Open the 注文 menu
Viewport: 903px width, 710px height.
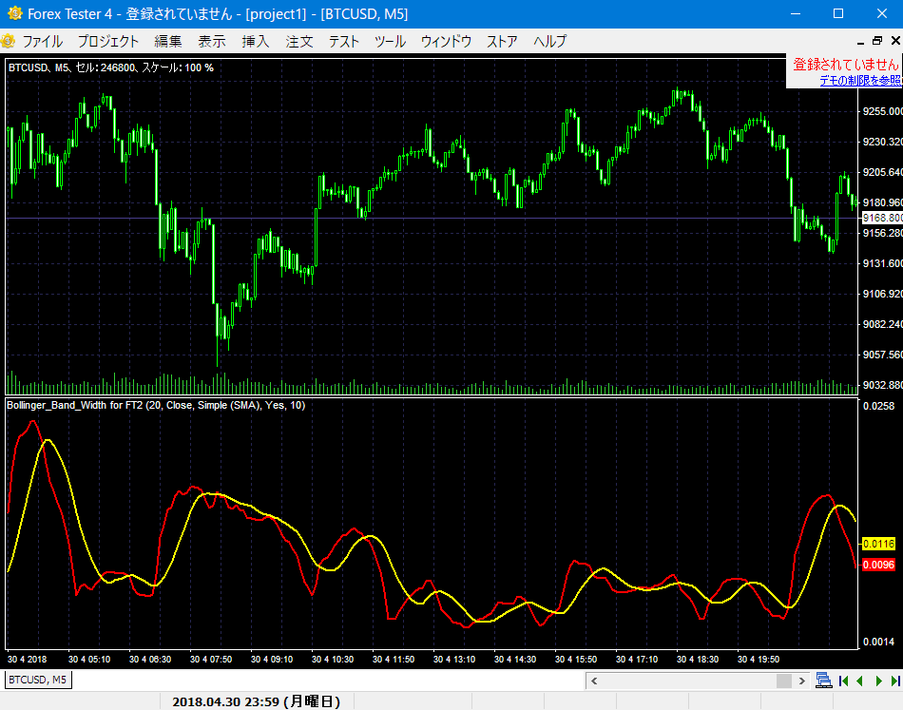(297, 41)
